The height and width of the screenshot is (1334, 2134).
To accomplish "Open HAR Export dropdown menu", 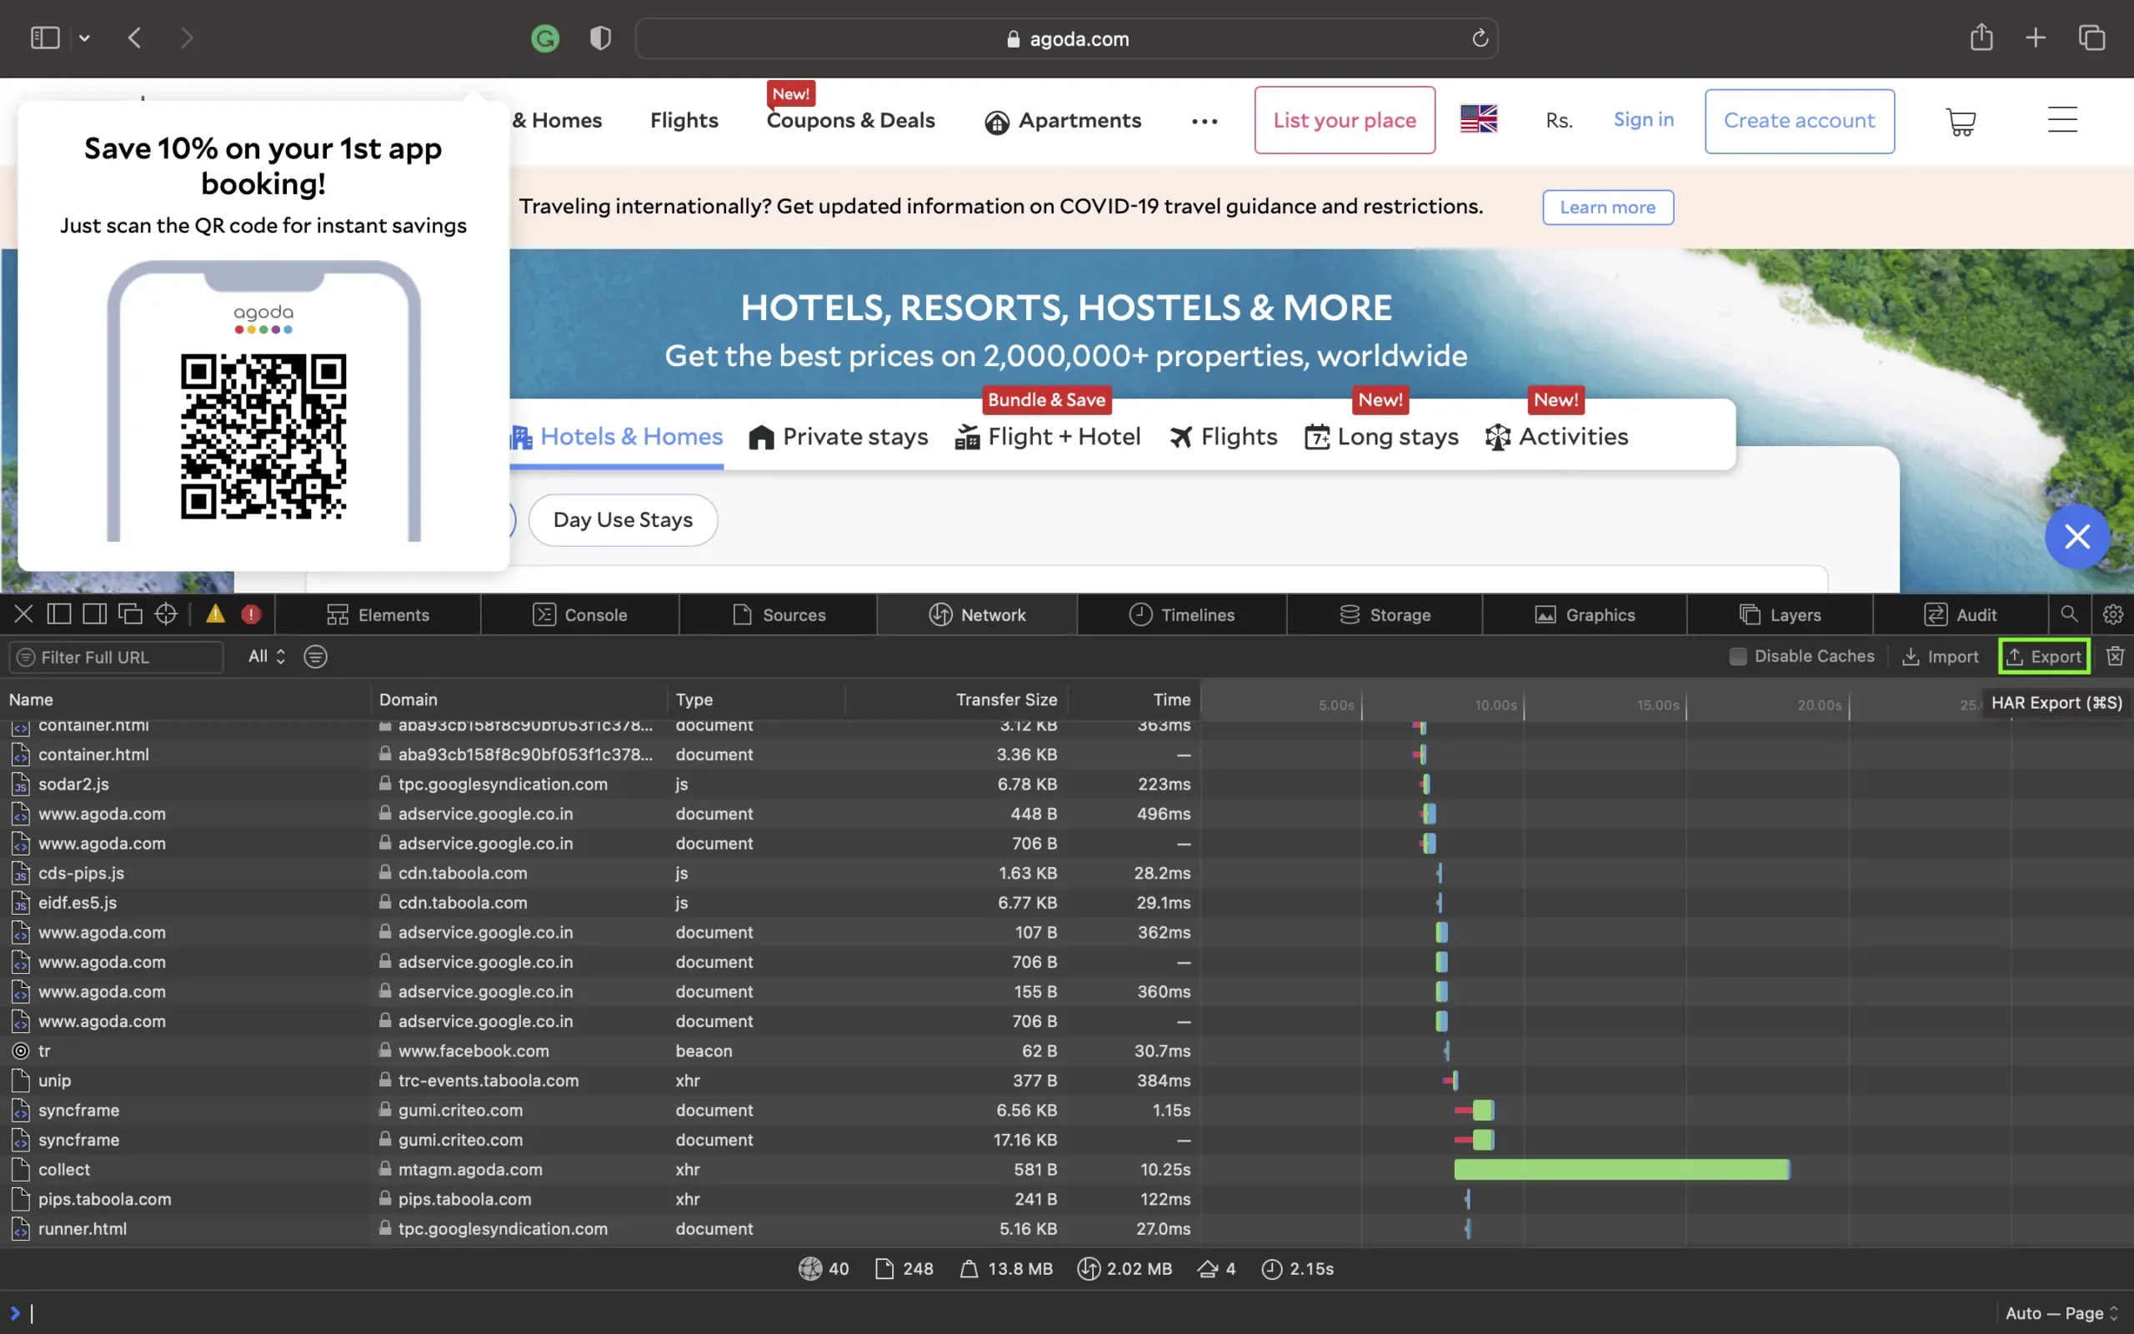I will pyautogui.click(x=2043, y=656).
